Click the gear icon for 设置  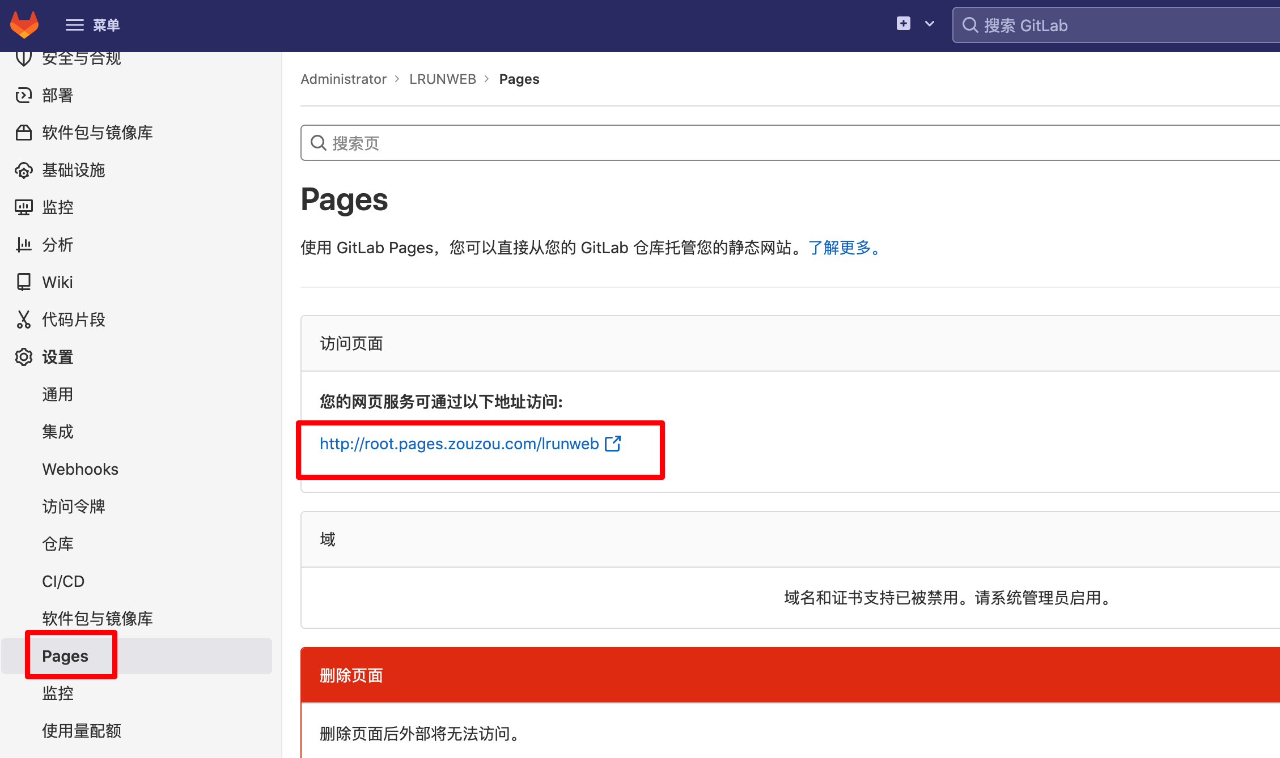[23, 357]
